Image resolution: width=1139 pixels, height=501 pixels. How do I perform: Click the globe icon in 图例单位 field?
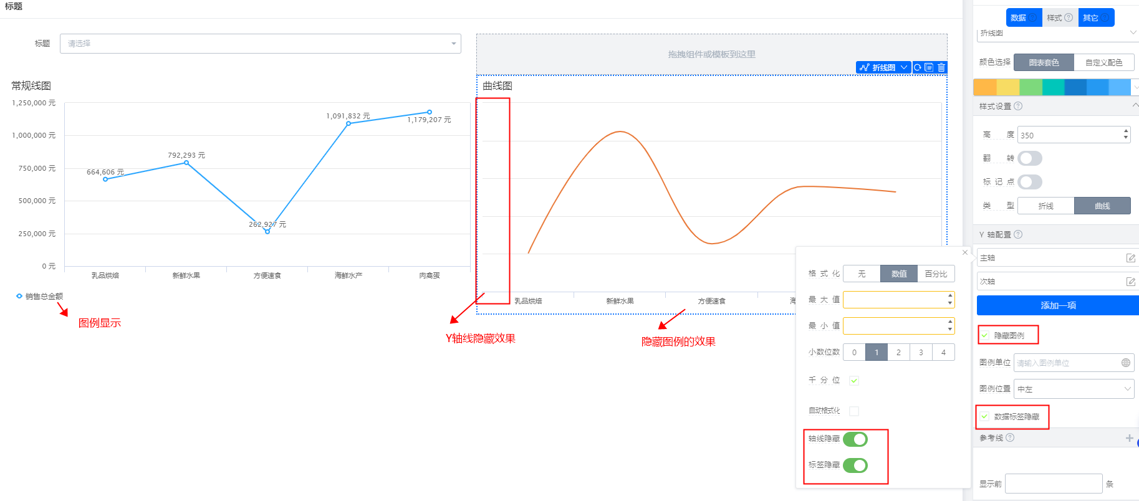[x=1126, y=363]
